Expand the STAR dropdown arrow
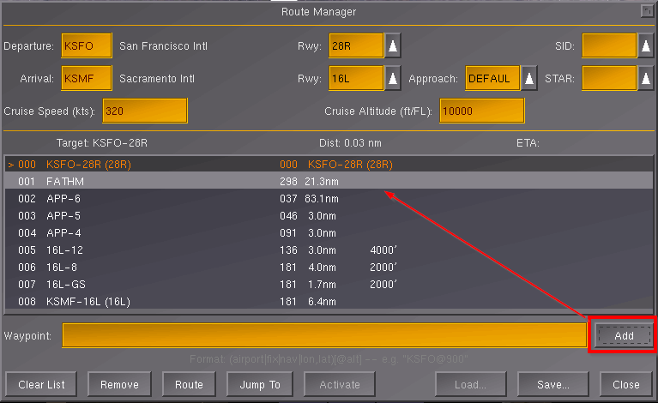 tap(645, 79)
